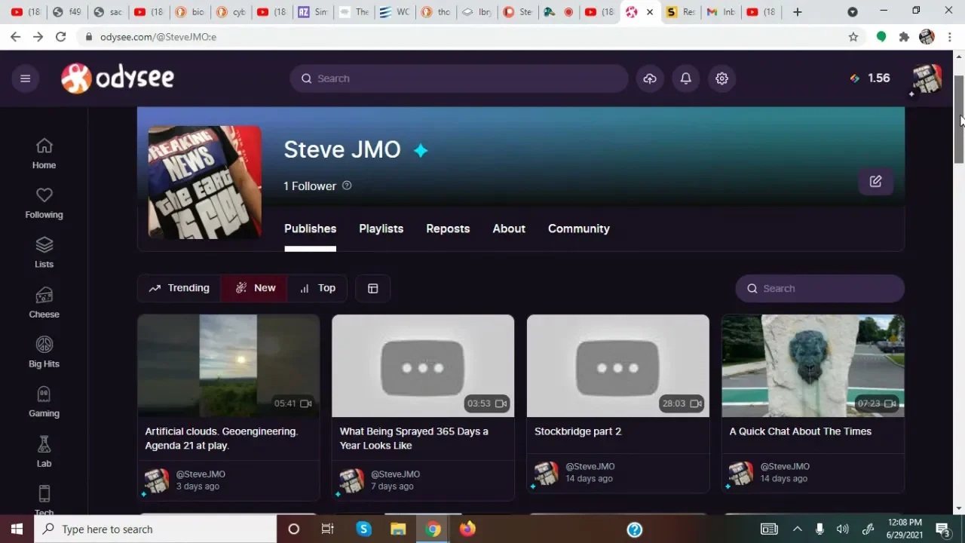The width and height of the screenshot is (965, 543).
Task: Sort publishes by Top
Action: (317, 288)
